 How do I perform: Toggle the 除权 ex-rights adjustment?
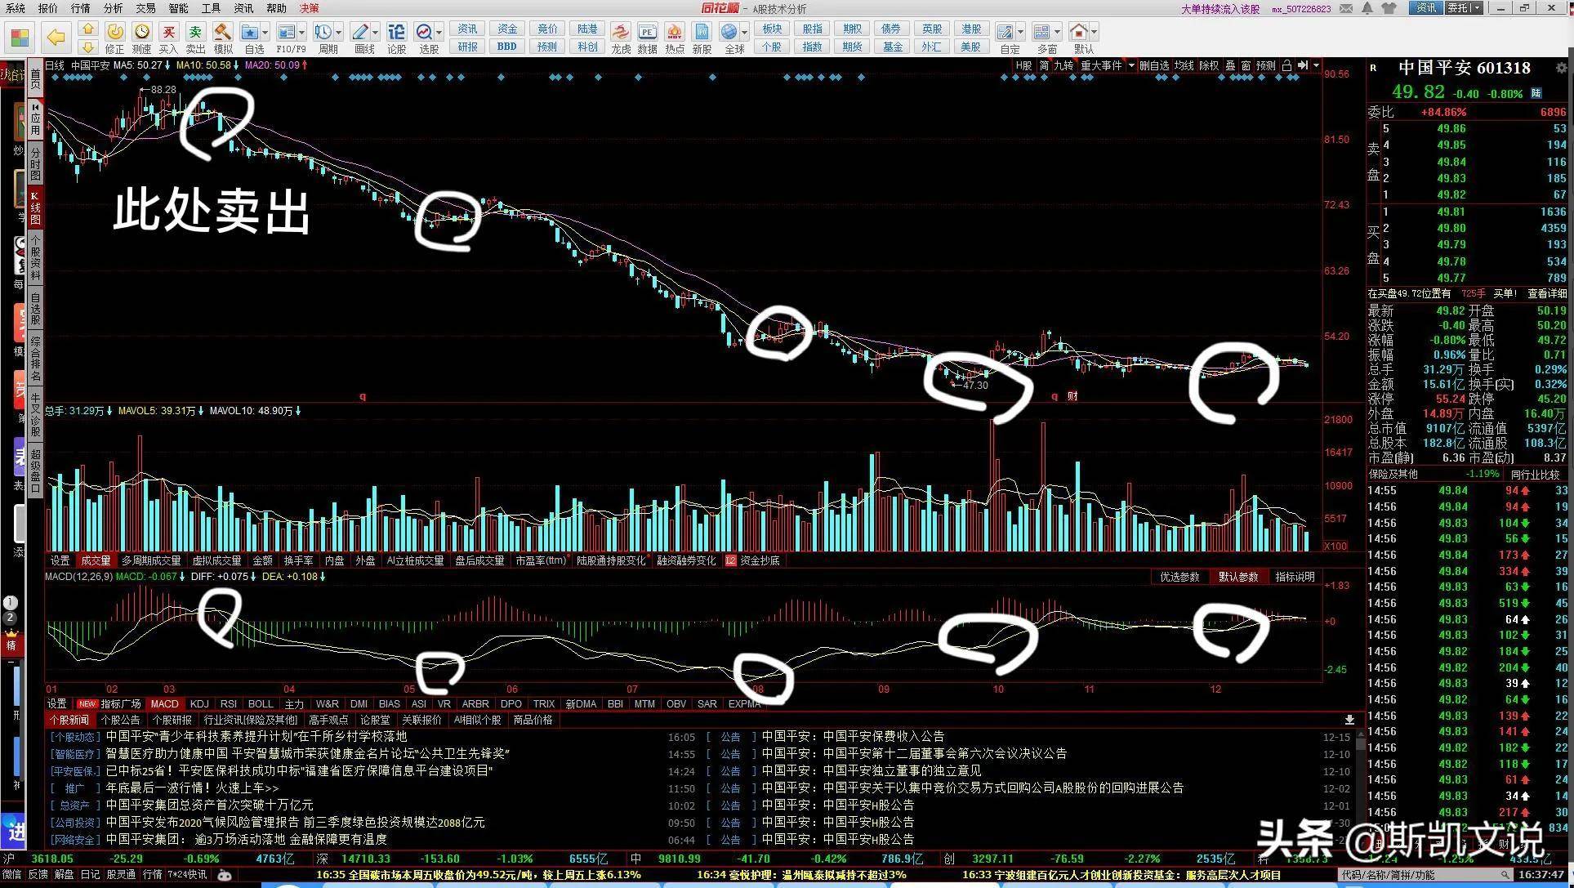point(1210,65)
